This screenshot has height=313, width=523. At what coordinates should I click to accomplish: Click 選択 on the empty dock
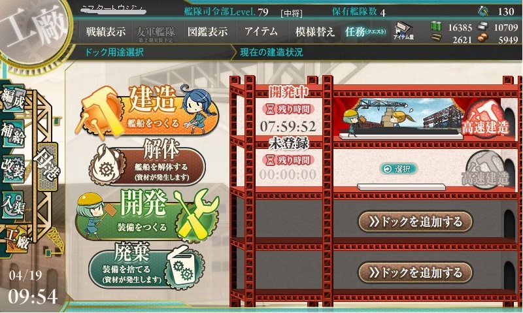399,169
